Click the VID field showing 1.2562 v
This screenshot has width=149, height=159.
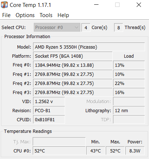(49, 101)
